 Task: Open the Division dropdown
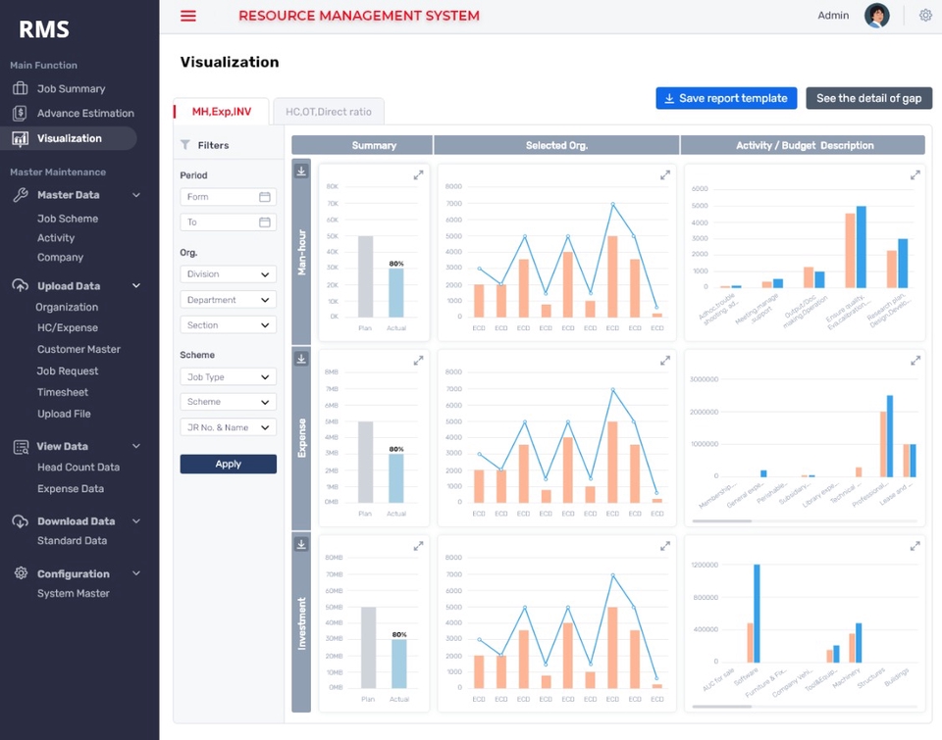(x=229, y=274)
